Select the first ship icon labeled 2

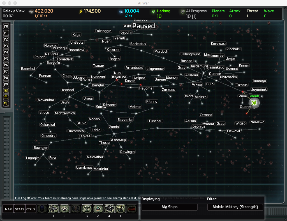[64, 209]
